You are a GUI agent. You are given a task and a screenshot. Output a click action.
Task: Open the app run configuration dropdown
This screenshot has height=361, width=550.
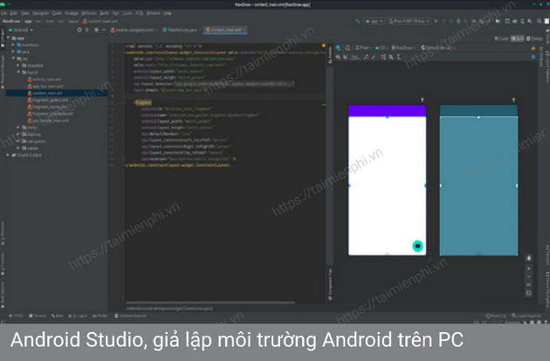pos(374,22)
